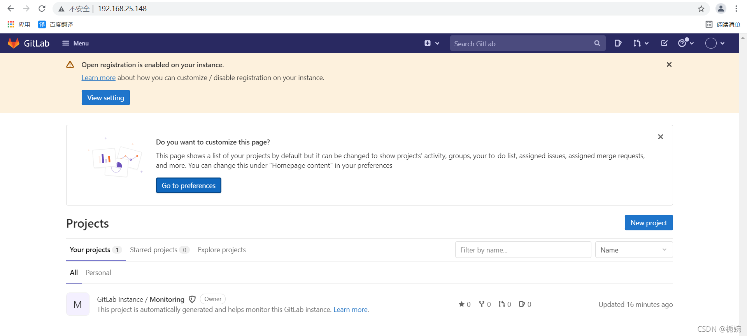This screenshot has height=336, width=747.
Task: Expand the Name sort dropdown
Action: tap(634, 250)
